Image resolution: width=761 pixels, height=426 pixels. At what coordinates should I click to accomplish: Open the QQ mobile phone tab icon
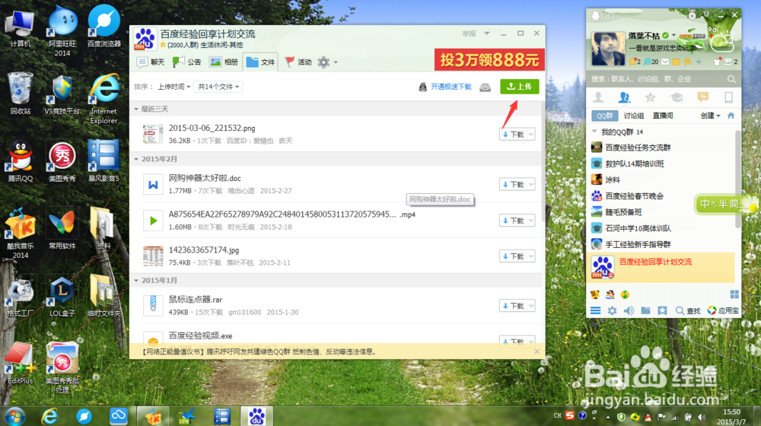click(728, 97)
